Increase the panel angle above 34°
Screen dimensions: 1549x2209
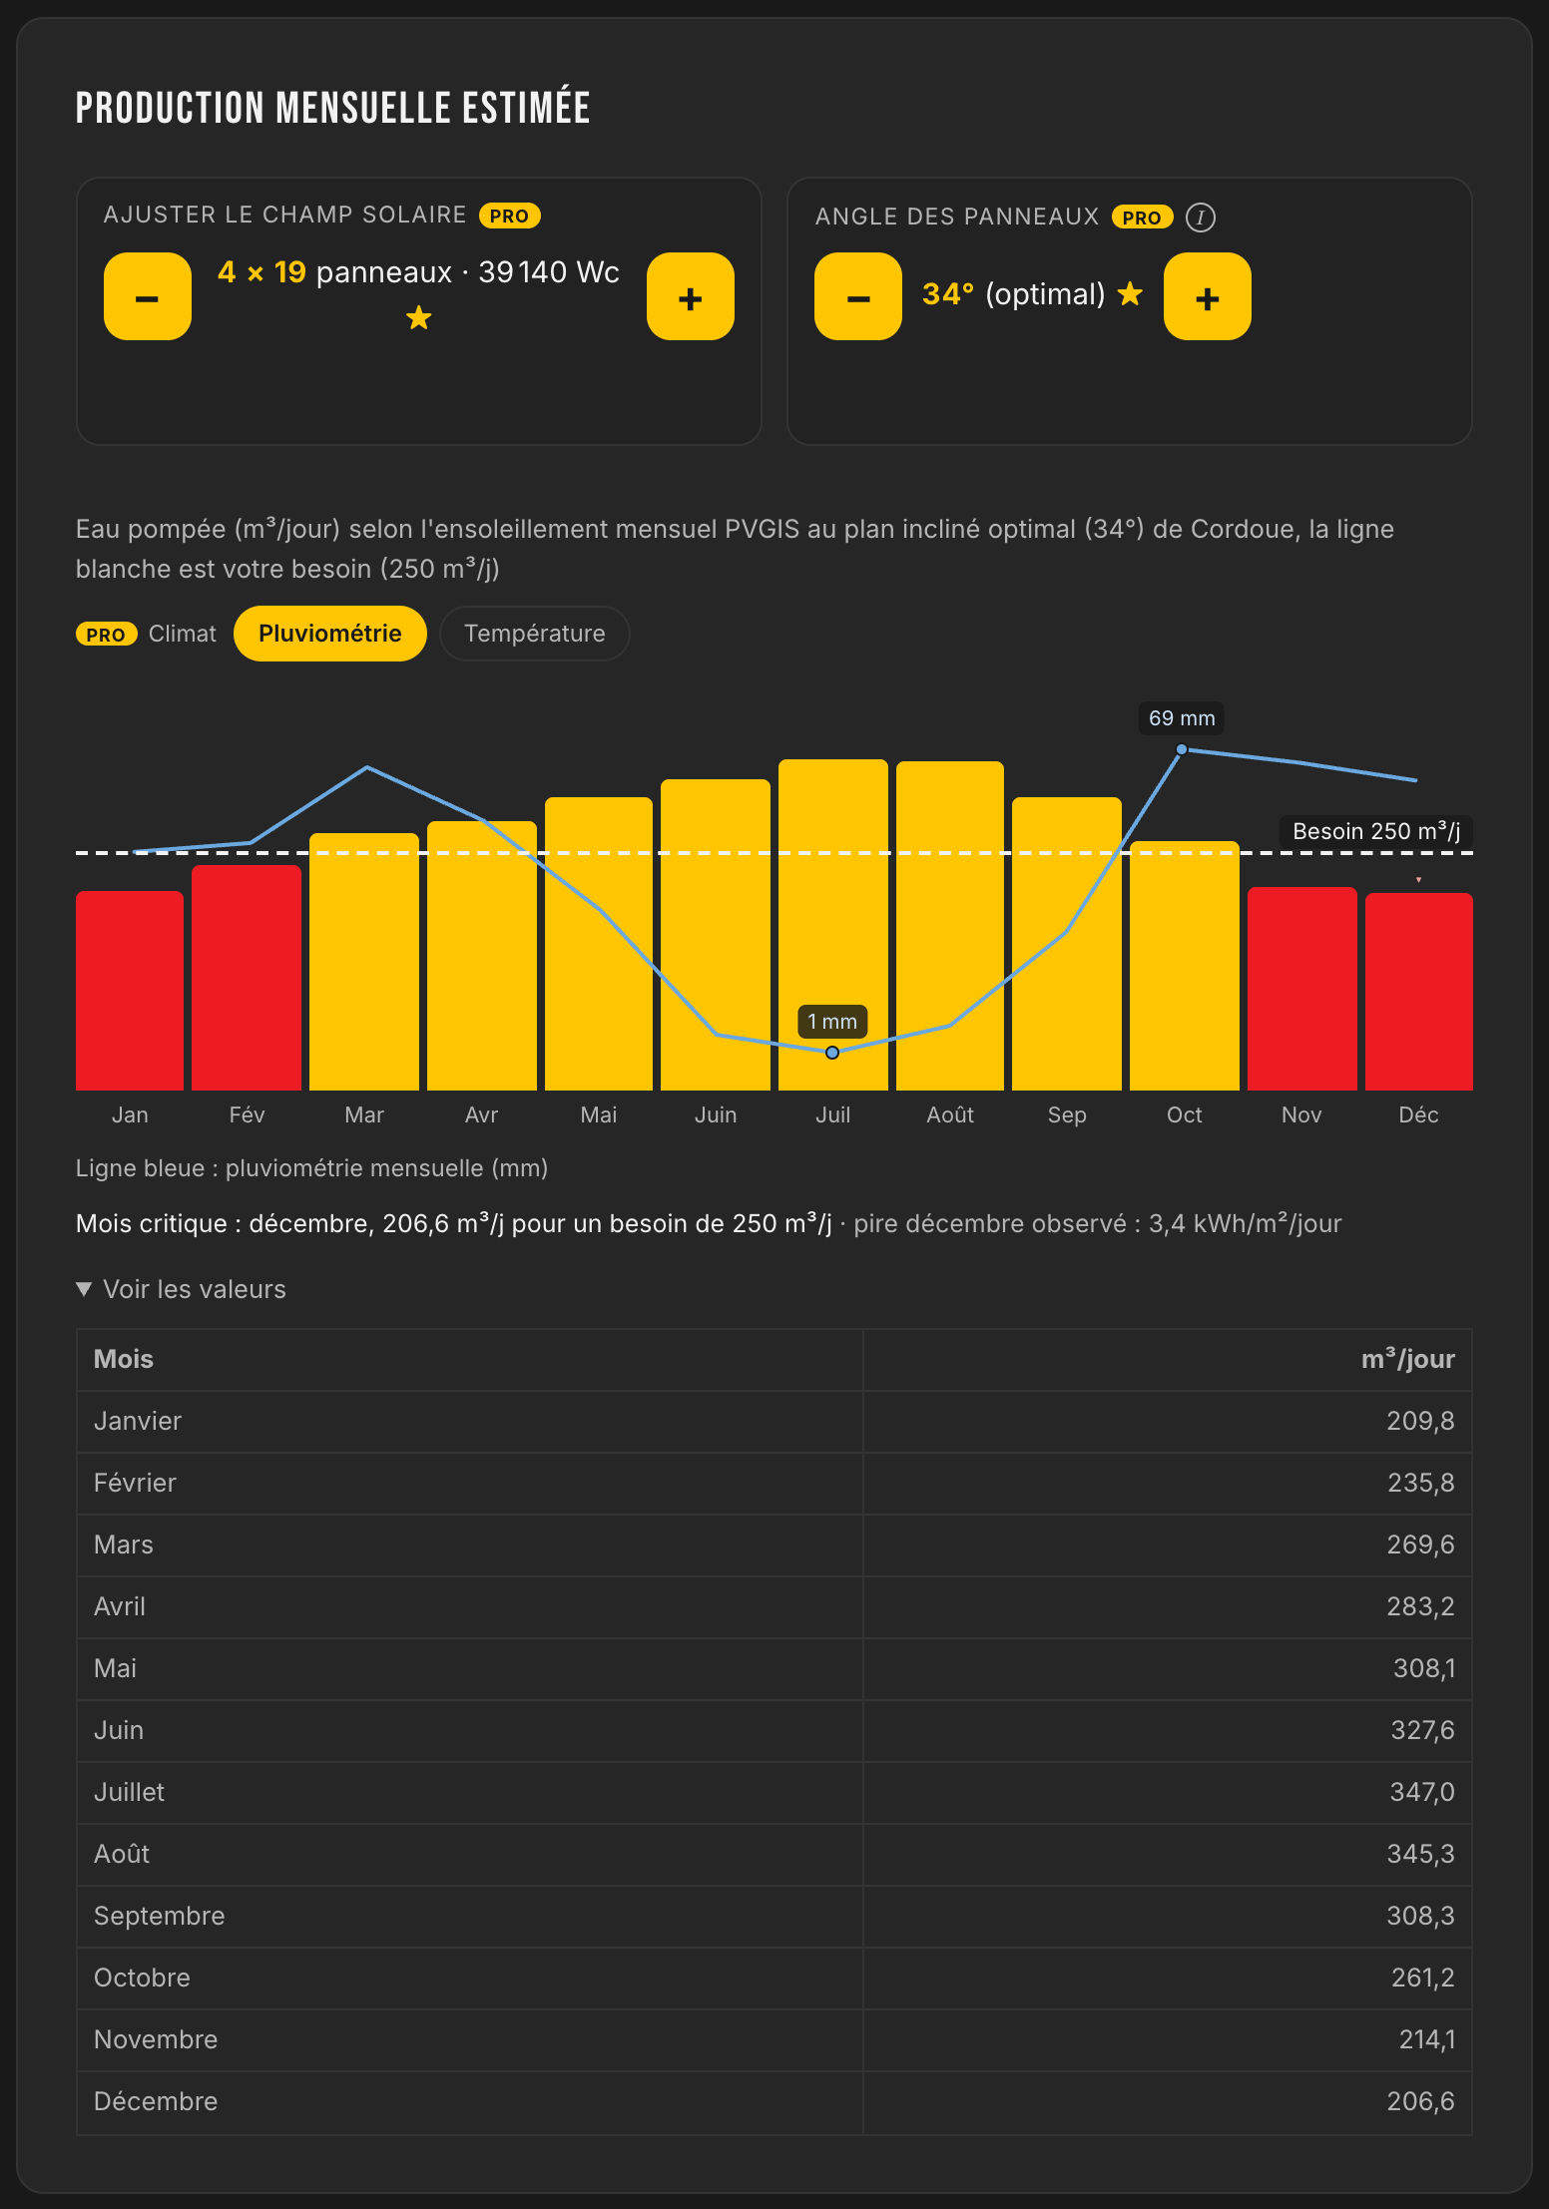[1208, 296]
